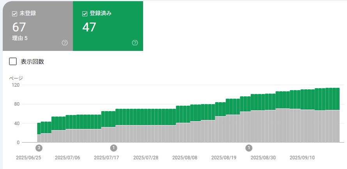Click green segment of the leftmost bar

39,129
